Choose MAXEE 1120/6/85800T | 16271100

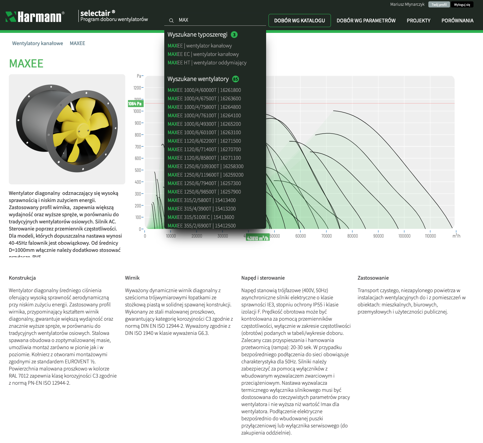[x=204, y=158]
